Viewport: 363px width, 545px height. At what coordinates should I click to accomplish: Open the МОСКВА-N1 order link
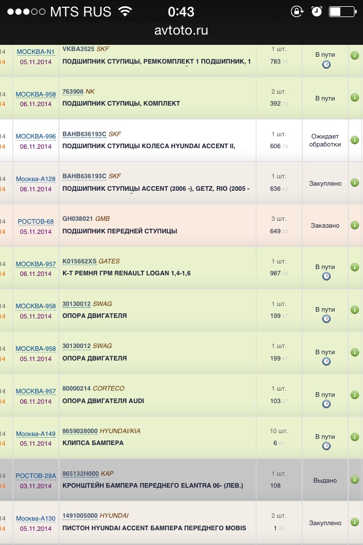(35, 52)
